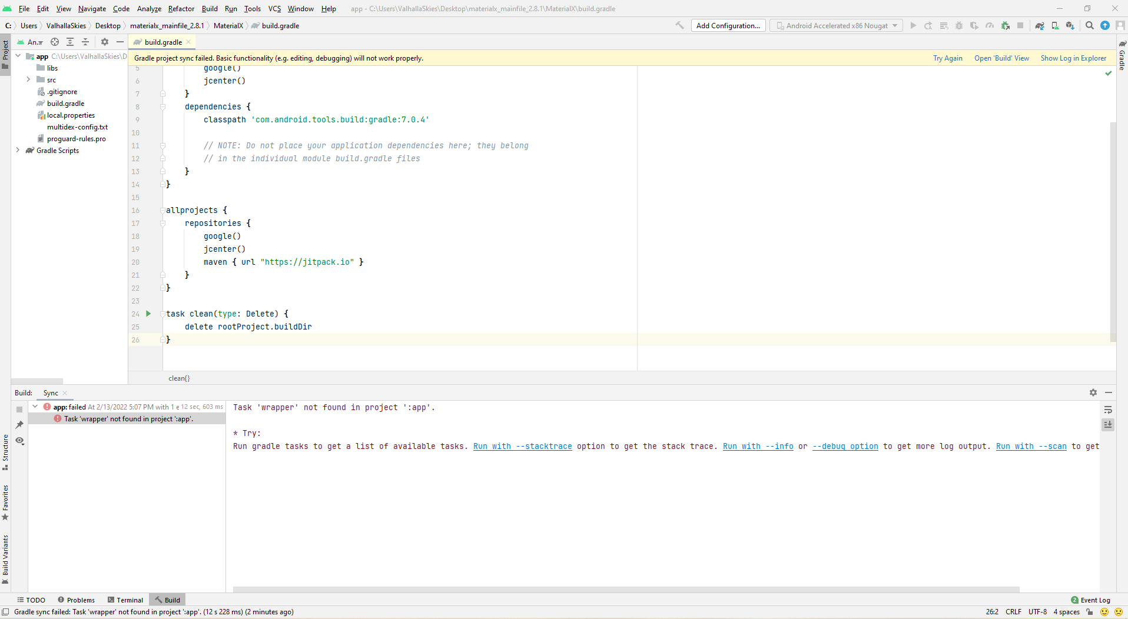The width and height of the screenshot is (1128, 619).
Task: Expand the Gradle Scripts node
Action: pos(18,150)
